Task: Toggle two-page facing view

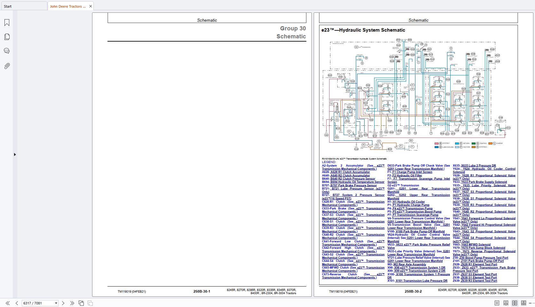Action: [515, 303]
